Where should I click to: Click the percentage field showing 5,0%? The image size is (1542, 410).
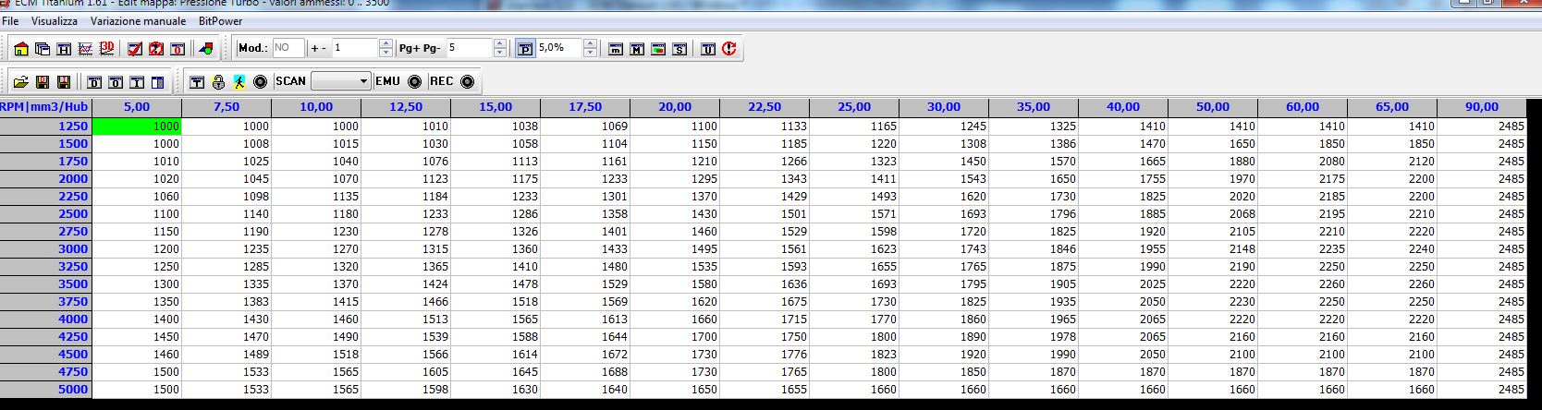(x=559, y=48)
